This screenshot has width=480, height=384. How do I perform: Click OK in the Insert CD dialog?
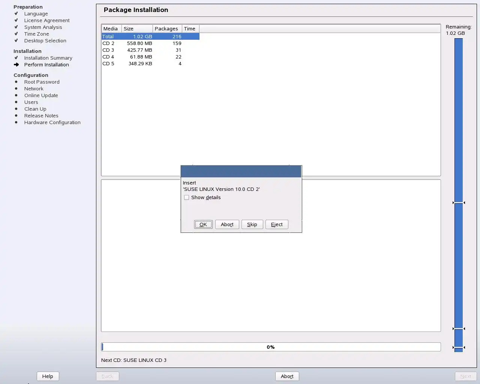tap(203, 224)
